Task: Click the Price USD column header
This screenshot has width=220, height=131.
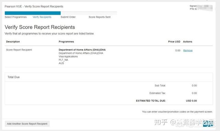Action: click(174, 42)
